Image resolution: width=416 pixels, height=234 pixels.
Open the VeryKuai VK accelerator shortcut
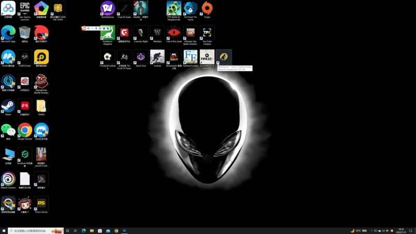tap(24, 157)
